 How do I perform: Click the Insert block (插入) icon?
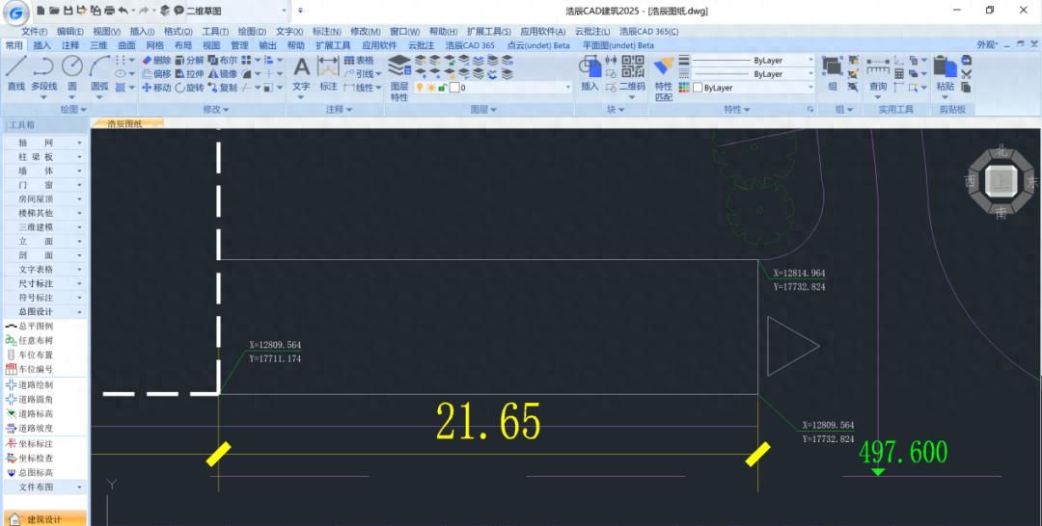point(590,71)
